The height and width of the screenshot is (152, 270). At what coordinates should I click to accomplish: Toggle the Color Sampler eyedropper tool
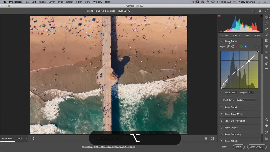pos(266,132)
